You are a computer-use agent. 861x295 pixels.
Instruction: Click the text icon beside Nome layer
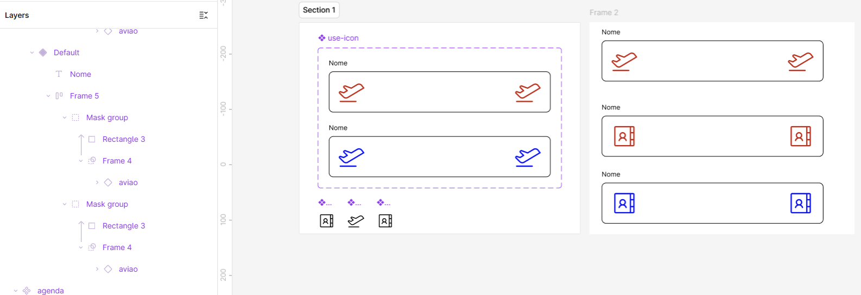tap(59, 74)
